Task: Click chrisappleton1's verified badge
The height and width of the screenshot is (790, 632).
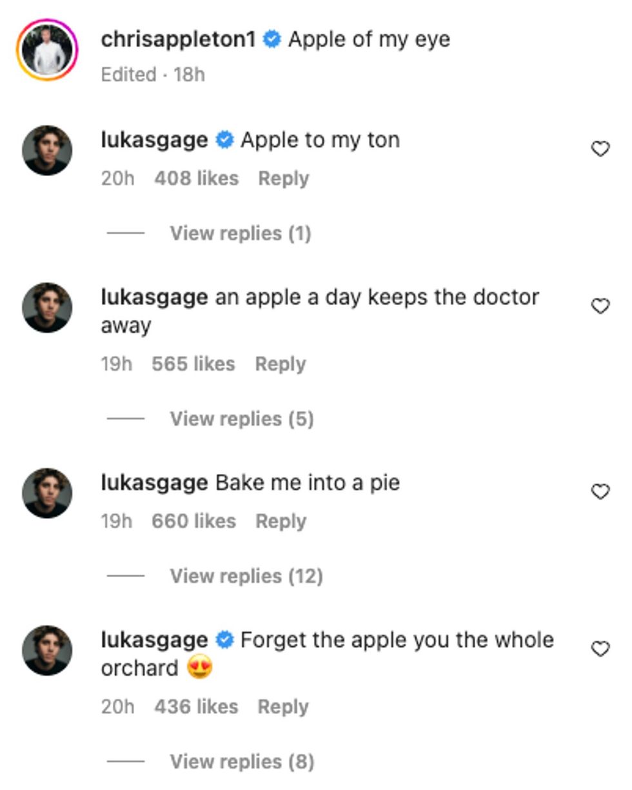Action: [x=272, y=37]
